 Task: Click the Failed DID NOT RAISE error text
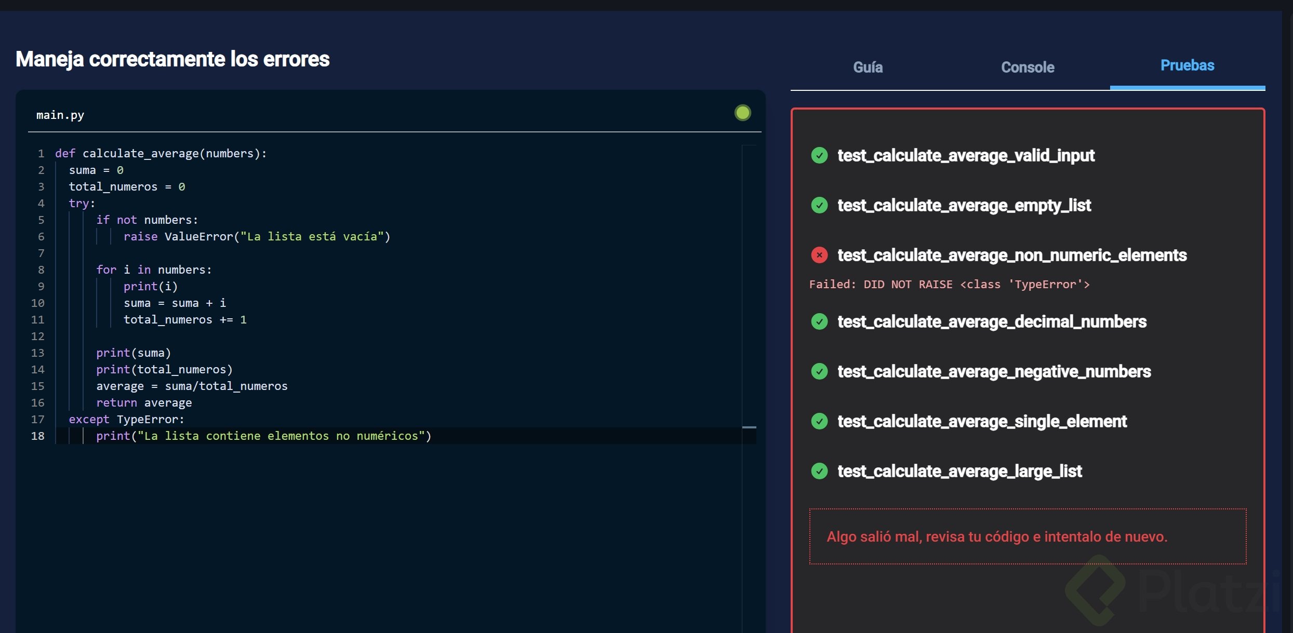[949, 284]
